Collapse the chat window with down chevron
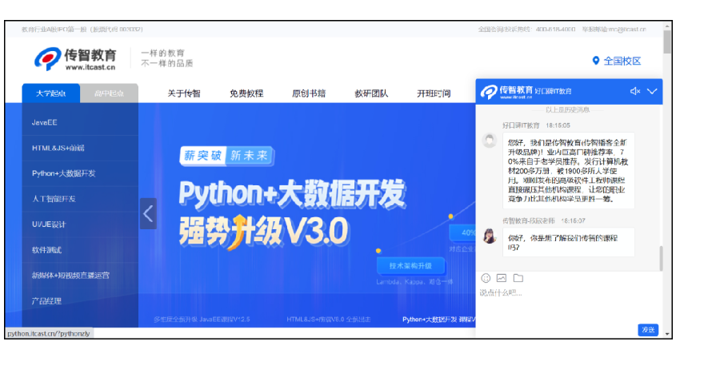 (x=652, y=91)
